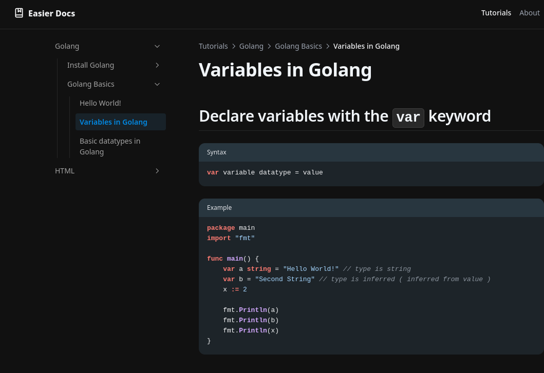
Task: Expand the HTML section chevron
Action: (x=157, y=171)
